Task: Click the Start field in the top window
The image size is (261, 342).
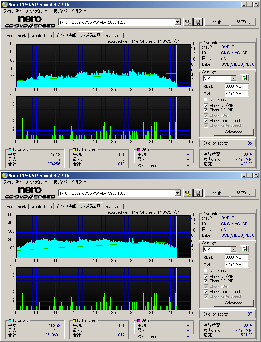Action: pos(237,86)
